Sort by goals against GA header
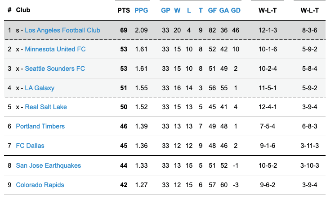 (x=224, y=10)
